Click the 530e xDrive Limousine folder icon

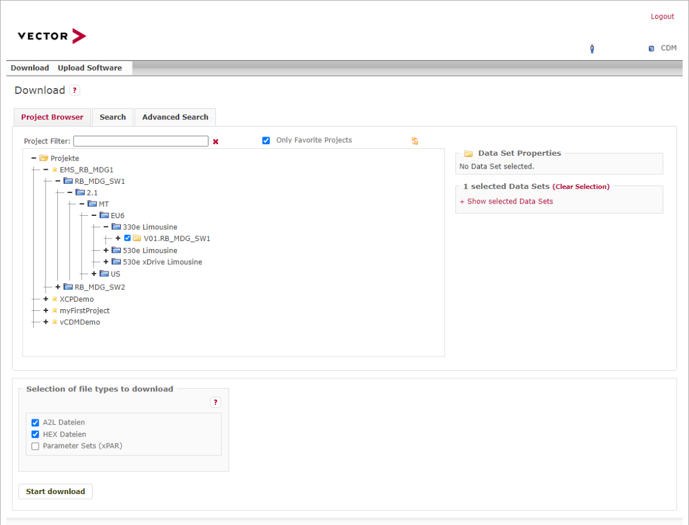point(116,261)
